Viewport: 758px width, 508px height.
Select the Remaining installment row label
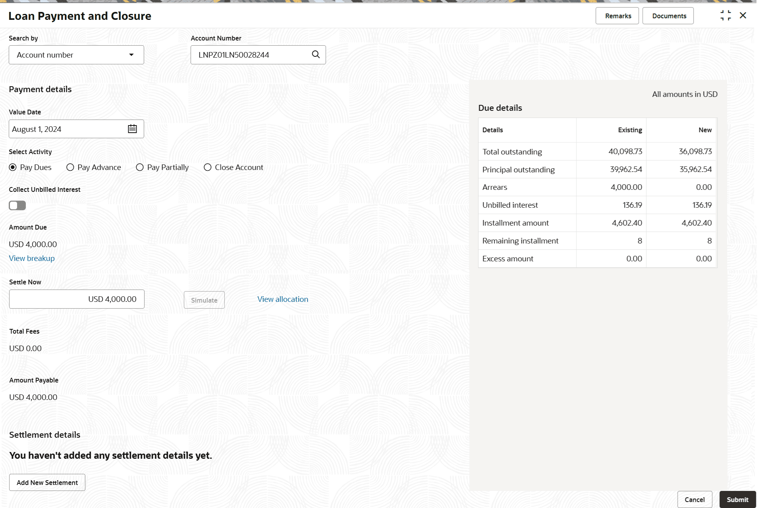[521, 241]
